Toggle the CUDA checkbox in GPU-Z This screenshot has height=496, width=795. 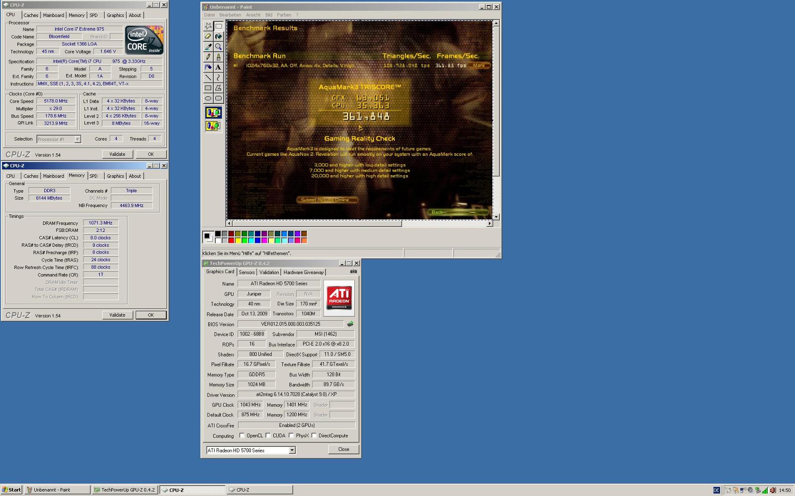pos(268,435)
